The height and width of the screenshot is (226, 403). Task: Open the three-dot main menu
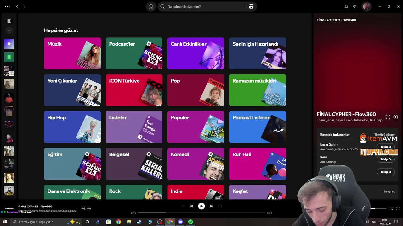pyautogui.click(x=7, y=6)
